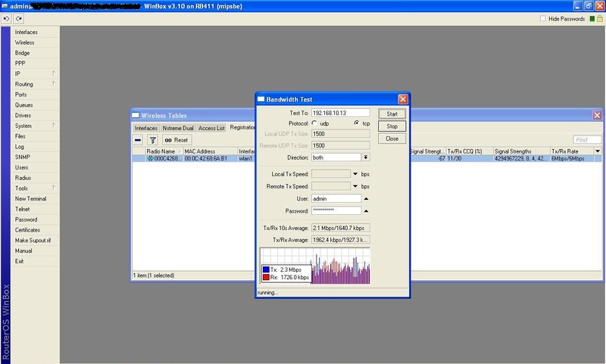Open the PPP menu item

point(35,64)
